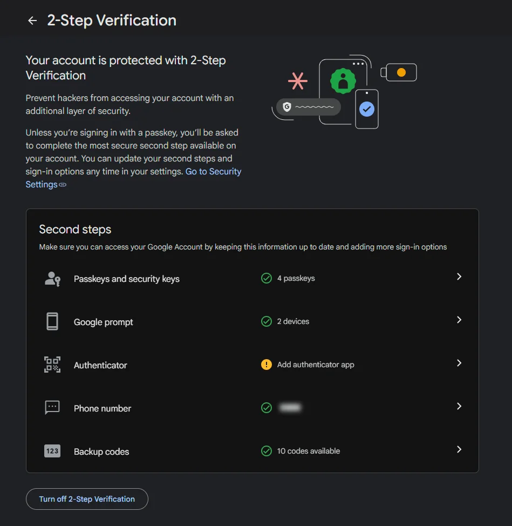This screenshot has height=526, width=512.
Task: Click the green checkmark next to 4 passkeys
Action: click(x=267, y=278)
